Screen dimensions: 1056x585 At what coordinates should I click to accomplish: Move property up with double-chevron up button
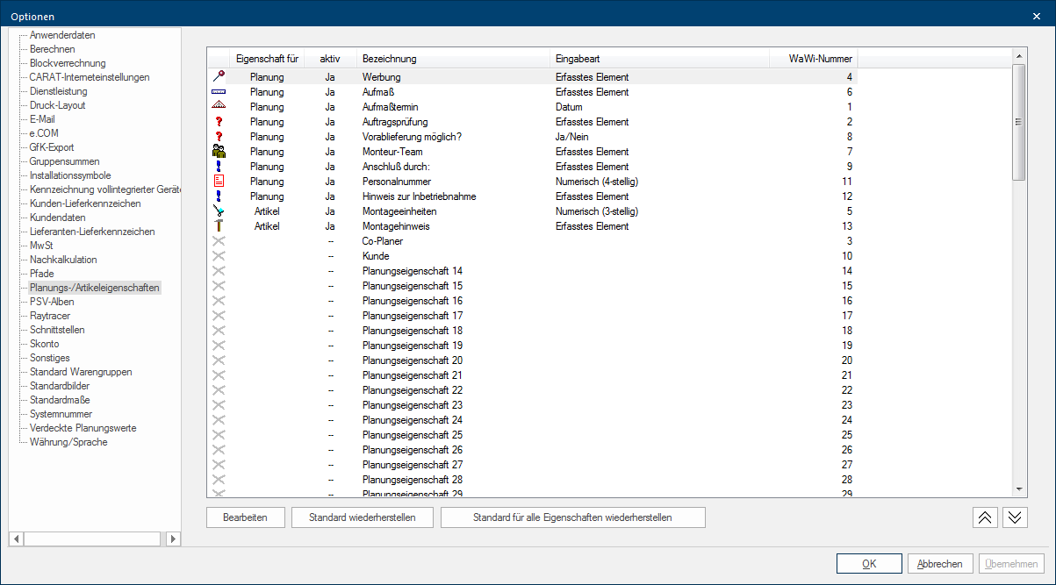point(985,517)
